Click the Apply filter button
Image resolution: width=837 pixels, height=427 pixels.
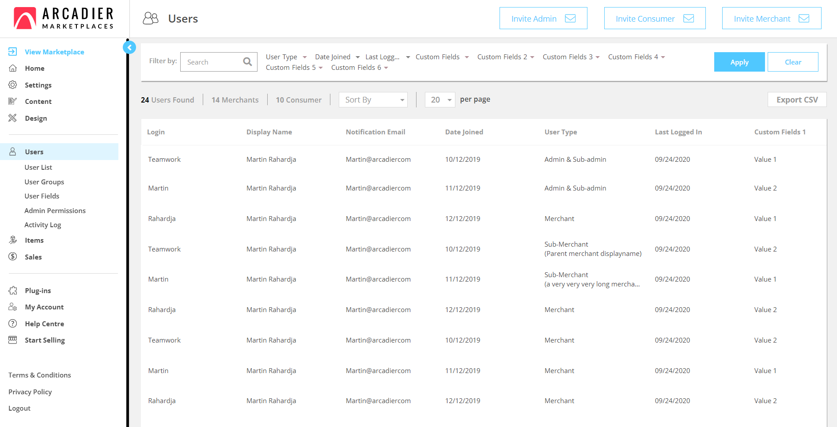[739, 62]
